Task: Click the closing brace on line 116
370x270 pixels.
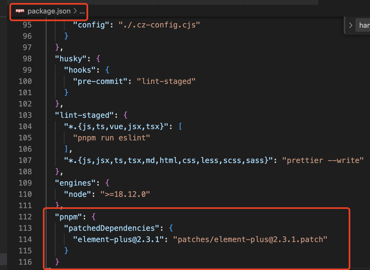Action: [57, 262]
